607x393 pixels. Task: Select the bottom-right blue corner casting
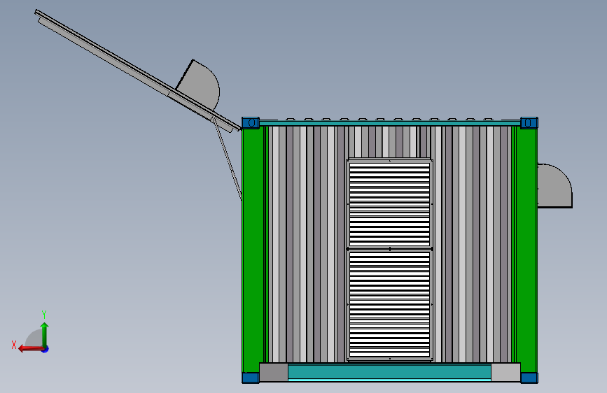click(x=529, y=378)
